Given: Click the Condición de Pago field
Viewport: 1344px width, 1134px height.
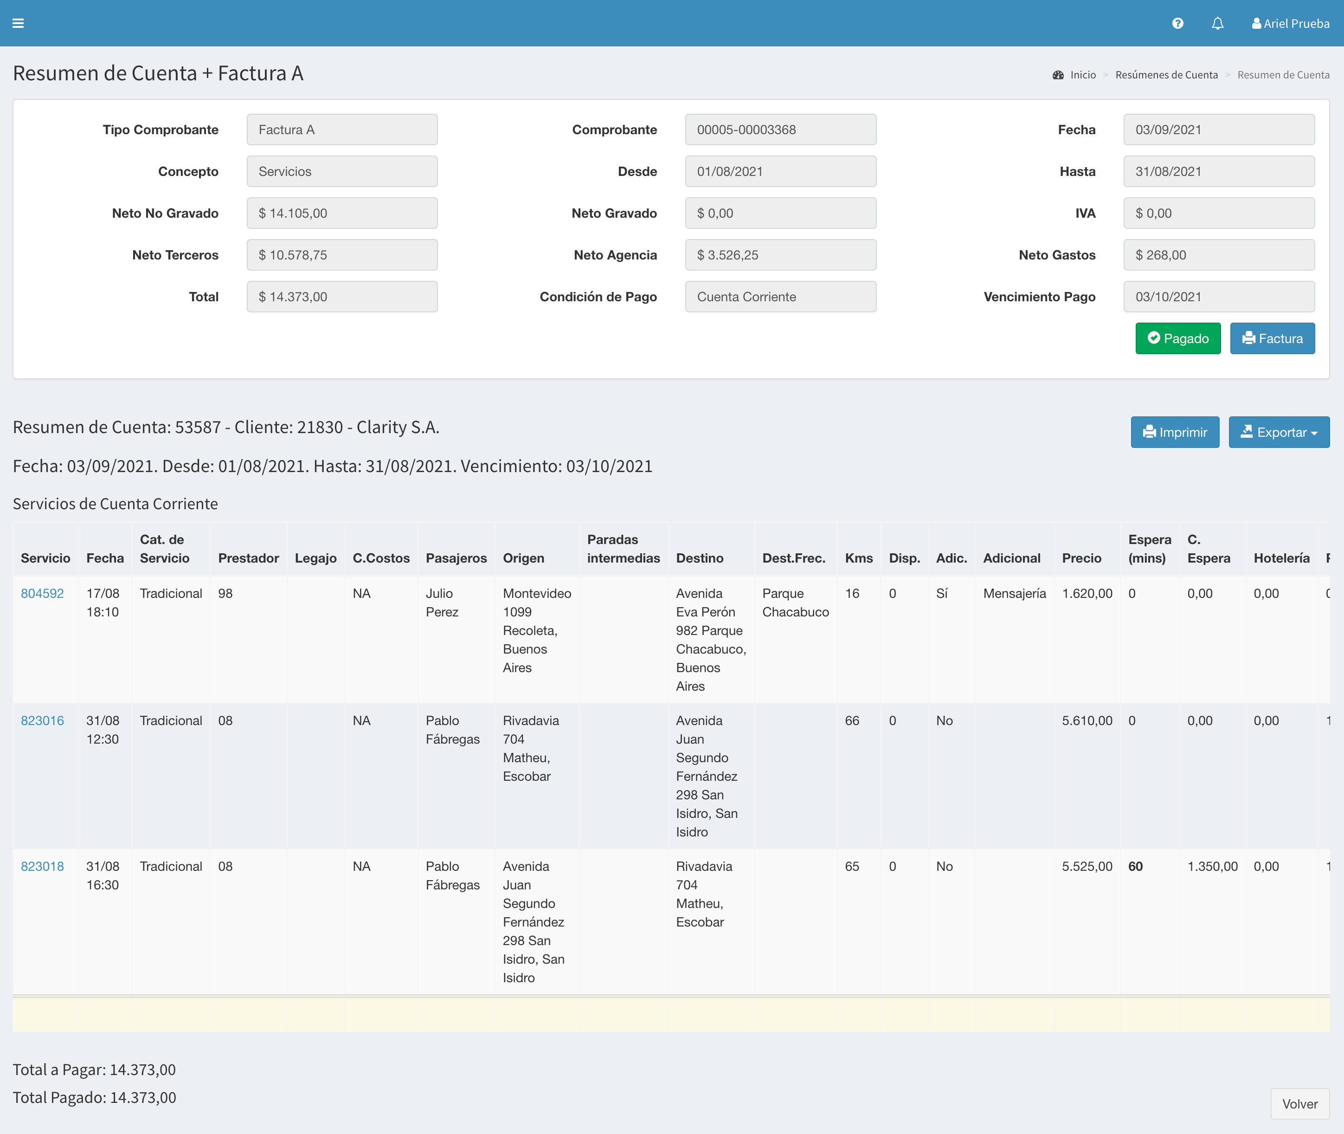Looking at the screenshot, I should click(x=780, y=297).
